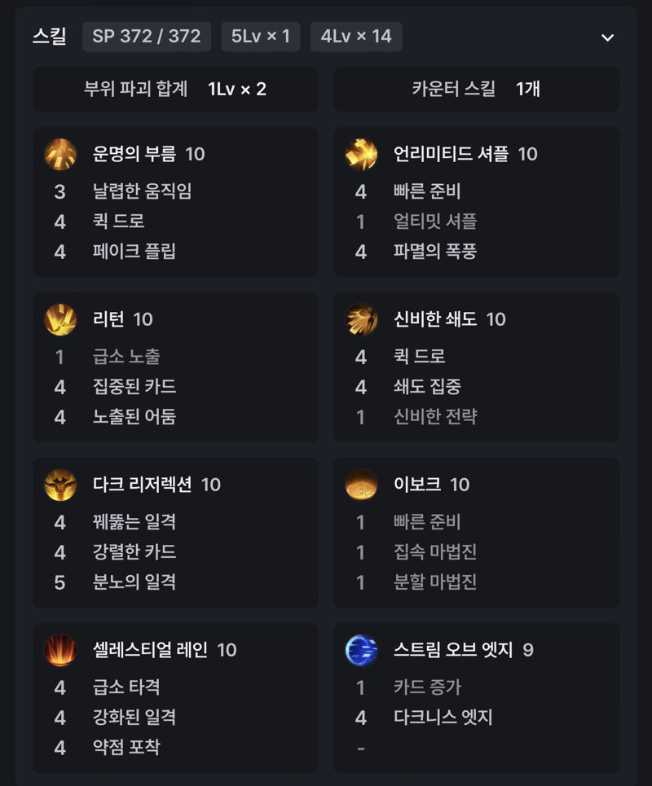The image size is (652, 786).
Task: Select the 4Lv × 14 filter badge
Action: 356,37
